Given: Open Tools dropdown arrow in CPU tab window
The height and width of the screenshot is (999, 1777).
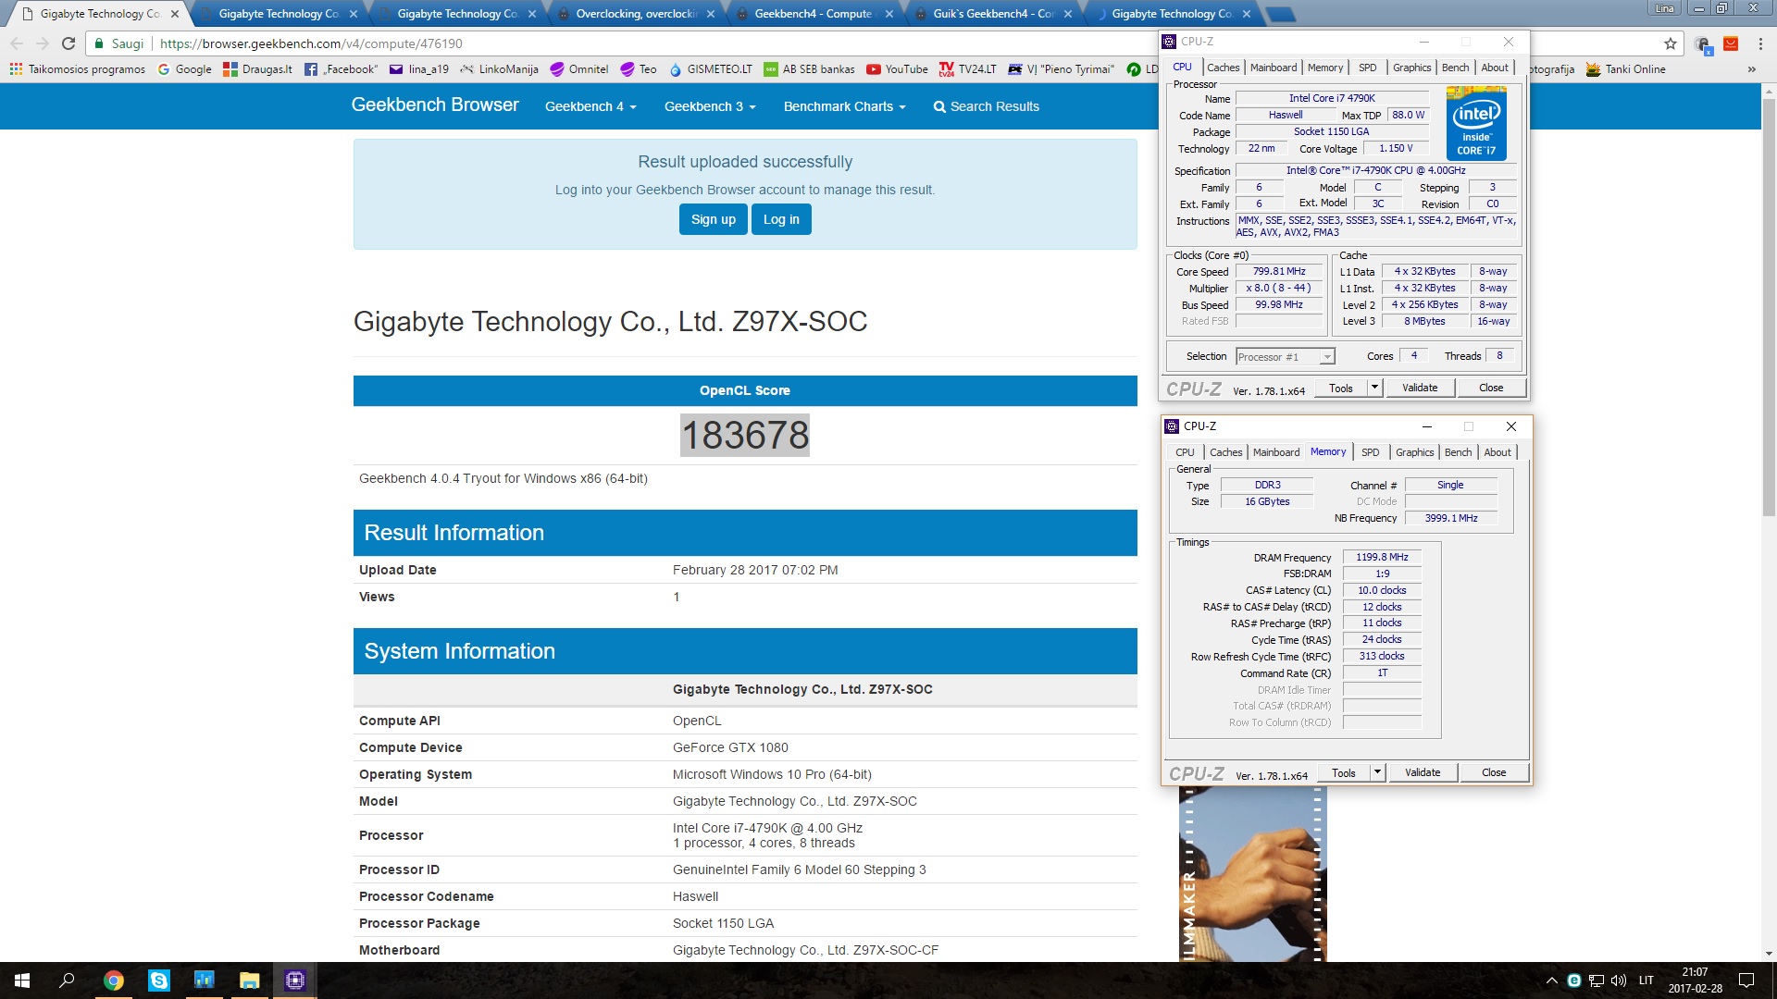Looking at the screenshot, I should [1374, 388].
